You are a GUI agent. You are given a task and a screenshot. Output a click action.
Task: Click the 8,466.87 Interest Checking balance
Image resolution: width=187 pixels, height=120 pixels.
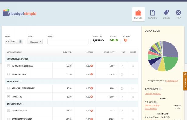tap(178, 105)
